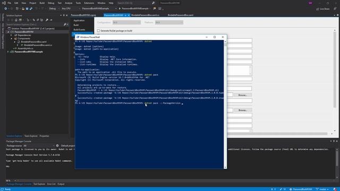Enable Generate NuGet package on build
The width and height of the screenshot is (340, 191).
[98, 31]
